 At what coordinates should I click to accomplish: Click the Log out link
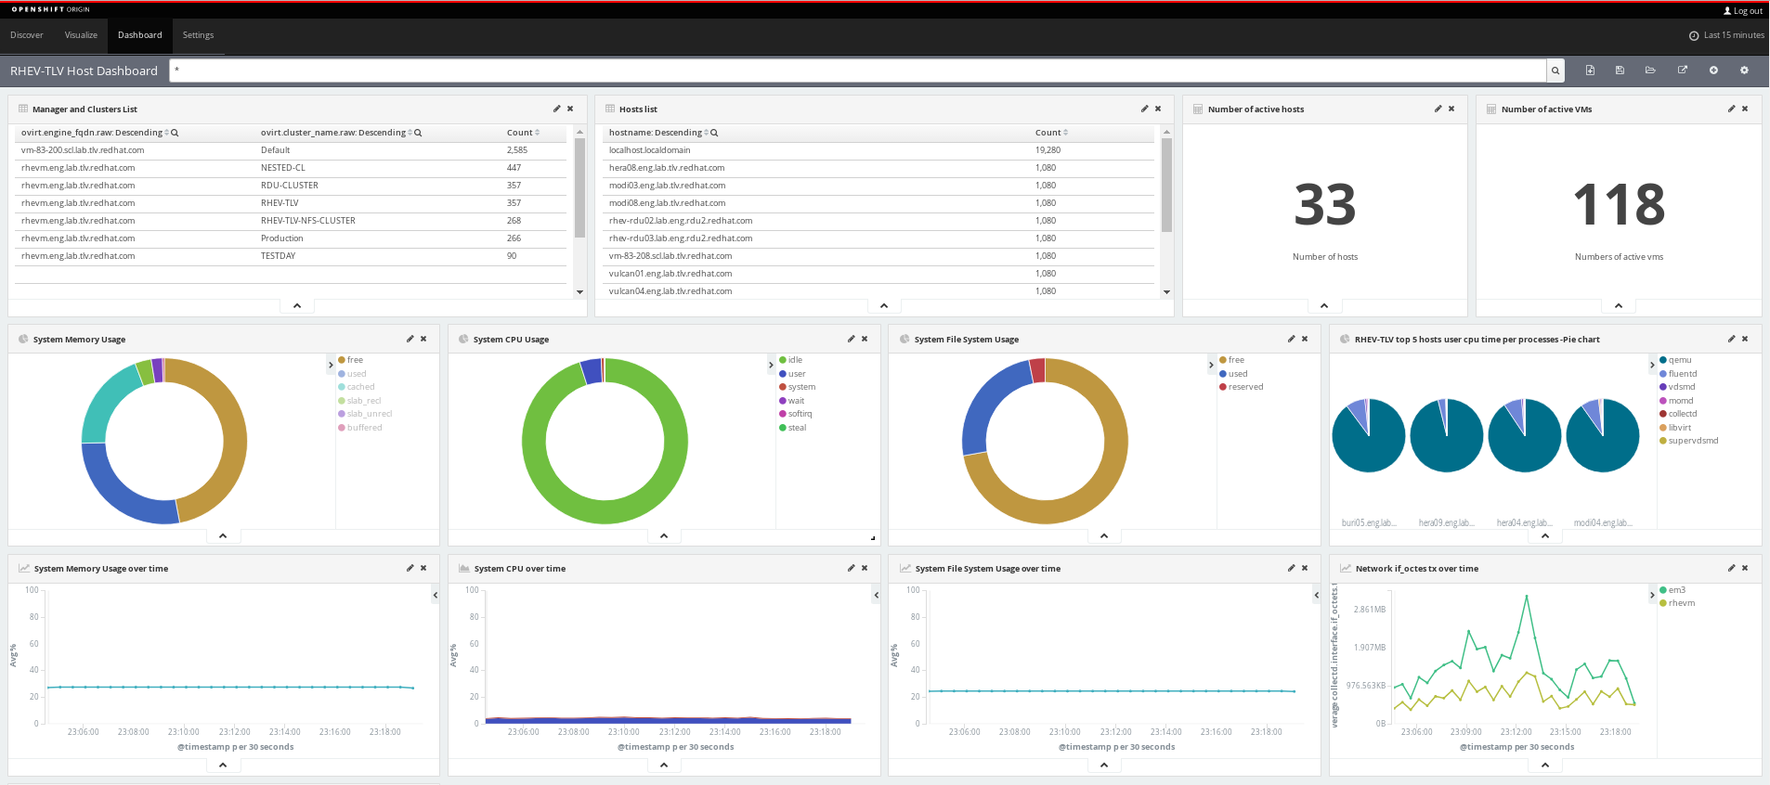(x=1742, y=11)
